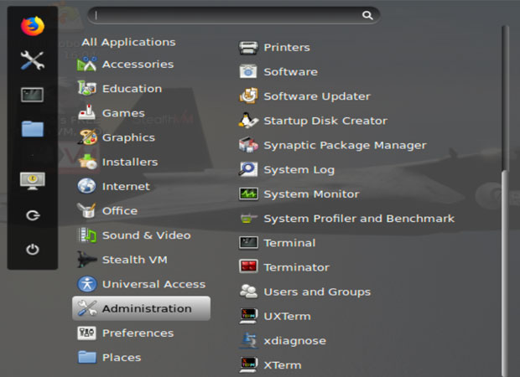Select the All Applications category

coord(128,42)
